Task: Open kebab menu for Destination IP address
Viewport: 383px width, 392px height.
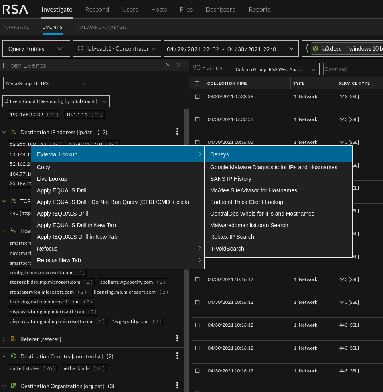Action: point(177,132)
